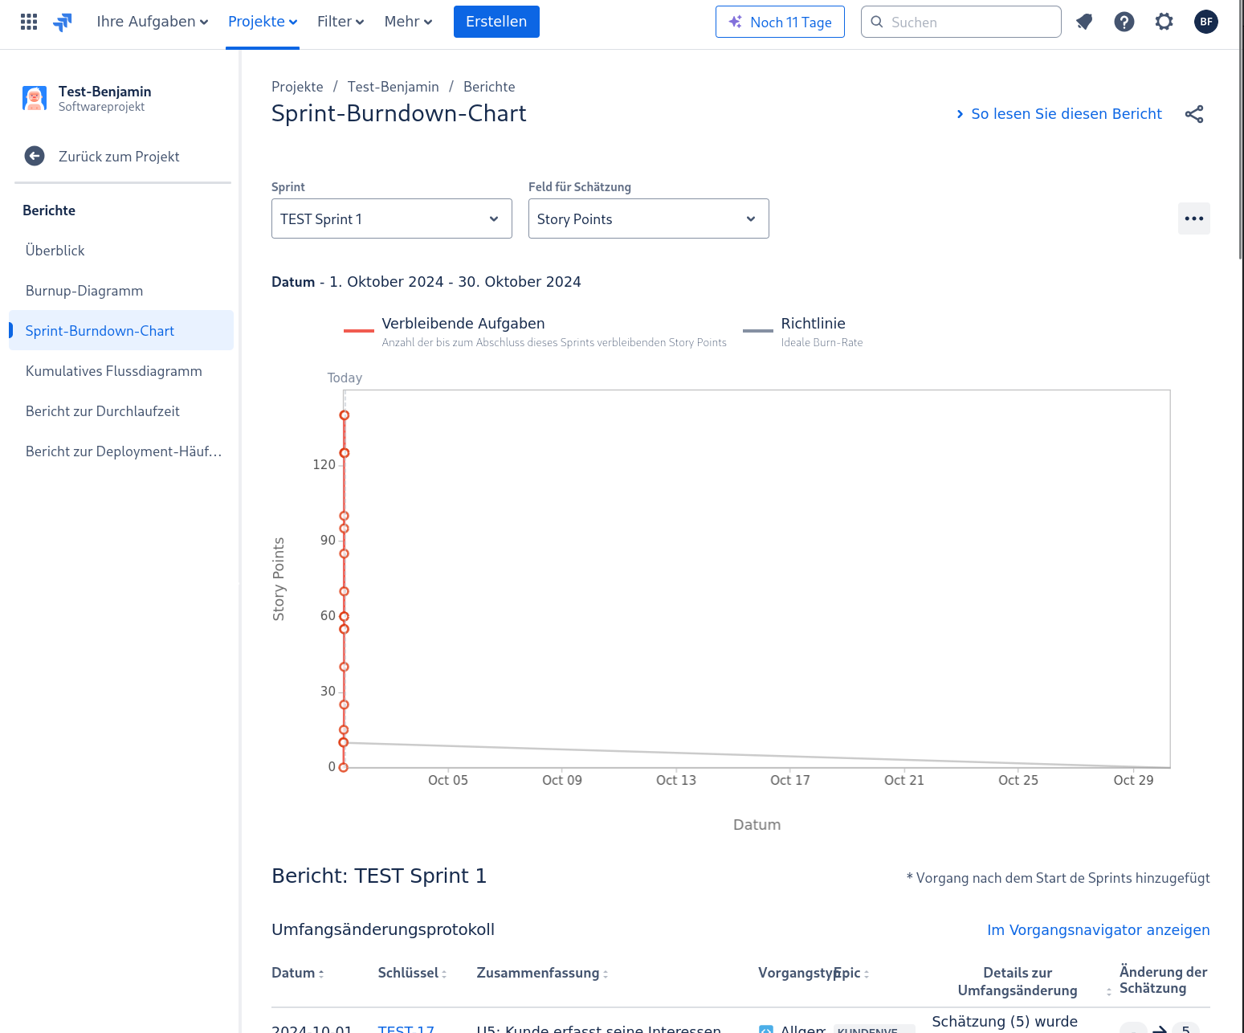Expand the Ihre Aufgaben menu

(153, 22)
